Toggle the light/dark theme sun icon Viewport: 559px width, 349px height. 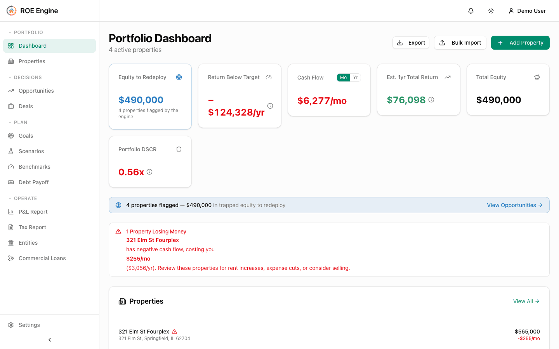[491, 11]
